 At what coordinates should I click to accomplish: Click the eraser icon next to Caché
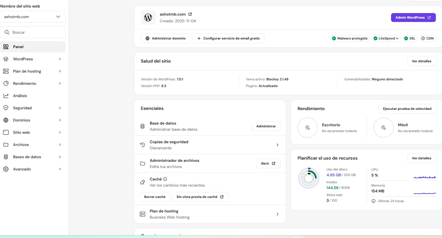coord(143,182)
